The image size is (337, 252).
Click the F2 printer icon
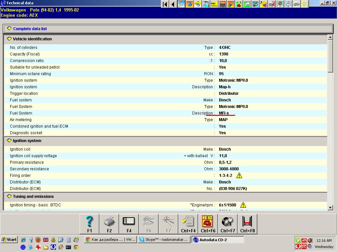(x=109, y=224)
